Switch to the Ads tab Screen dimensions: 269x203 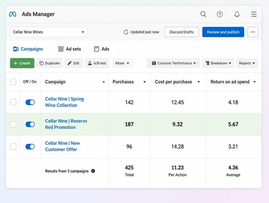(x=102, y=49)
